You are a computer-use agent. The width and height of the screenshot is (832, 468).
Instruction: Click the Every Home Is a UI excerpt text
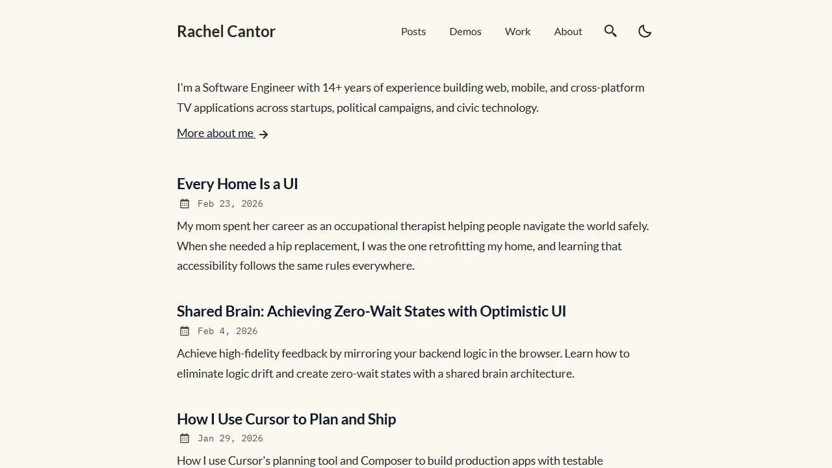coord(413,246)
